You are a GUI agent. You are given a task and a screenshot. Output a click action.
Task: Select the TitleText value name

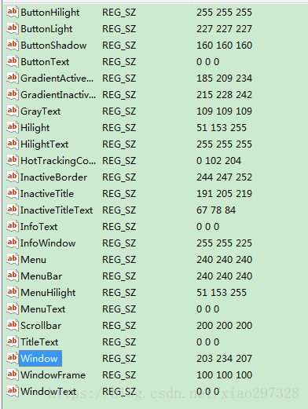[39, 342]
